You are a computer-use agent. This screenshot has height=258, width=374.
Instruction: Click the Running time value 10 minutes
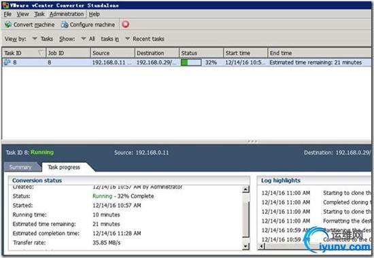(x=106, y=215)
